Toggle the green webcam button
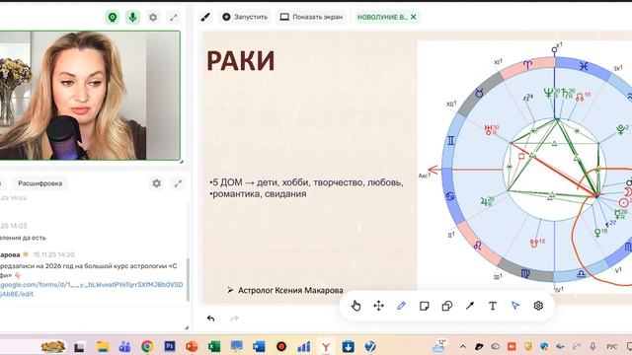632x355 pixels. (x=113, y=18)
